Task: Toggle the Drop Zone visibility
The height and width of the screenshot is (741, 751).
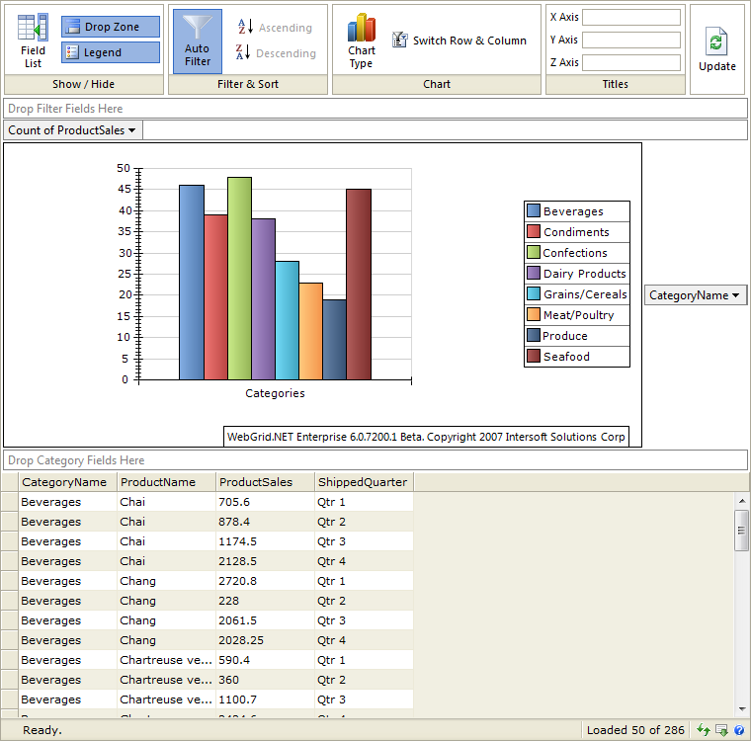Action: coord(111,27)
